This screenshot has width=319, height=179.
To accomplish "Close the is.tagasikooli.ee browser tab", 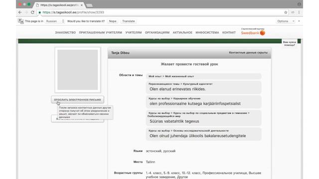I will (82, 5).
